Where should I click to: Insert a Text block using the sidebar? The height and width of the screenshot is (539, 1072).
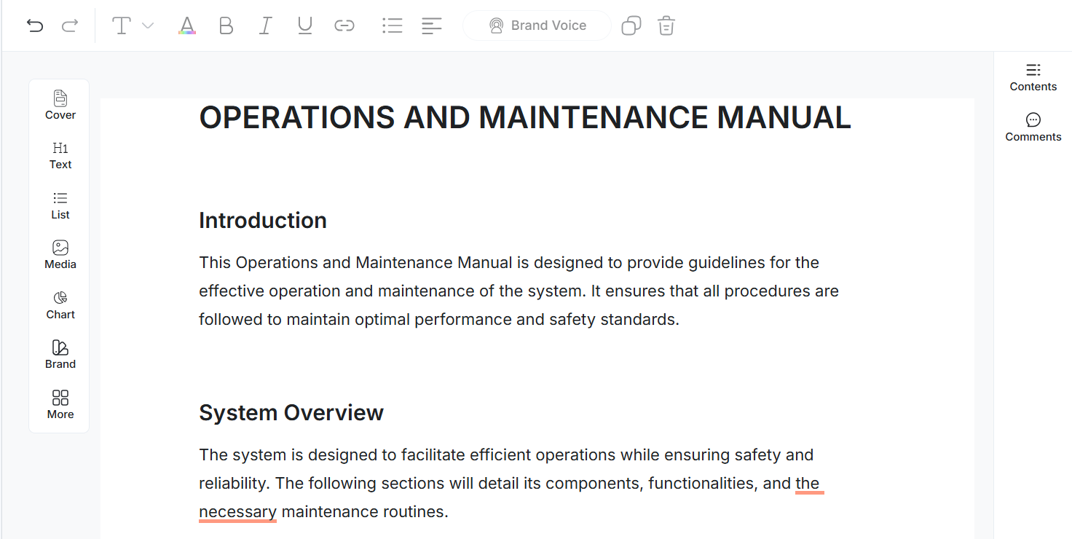[60, 154]
